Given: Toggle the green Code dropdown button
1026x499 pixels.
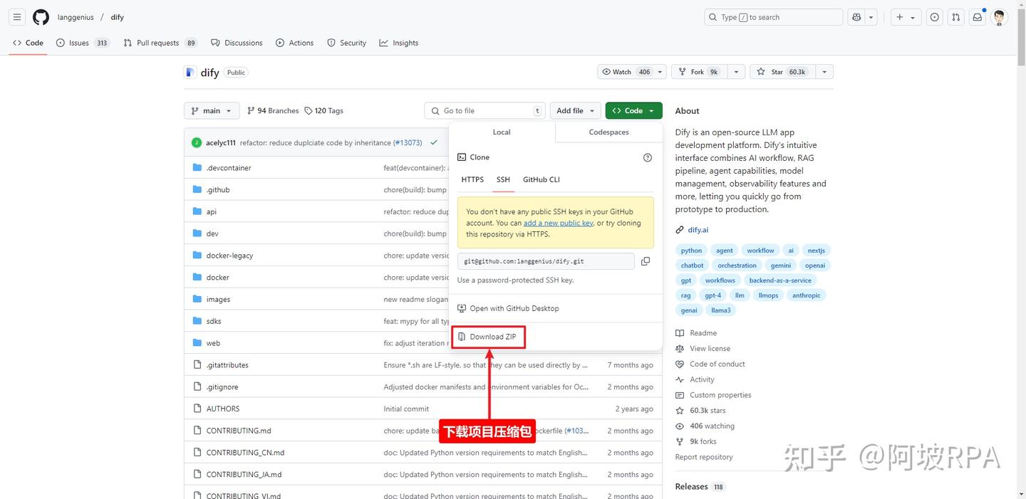Looking at the screenshot, I should 633,110.
